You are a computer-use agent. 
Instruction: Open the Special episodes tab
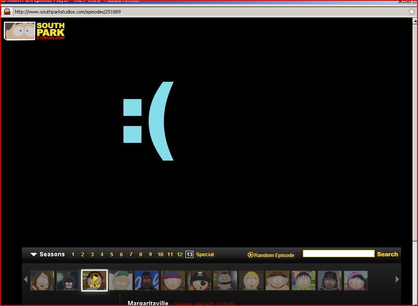click(x=205, y=255)
